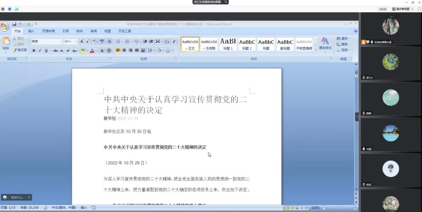Click the Paste icon in clipboard group

(x=6, y=43)
